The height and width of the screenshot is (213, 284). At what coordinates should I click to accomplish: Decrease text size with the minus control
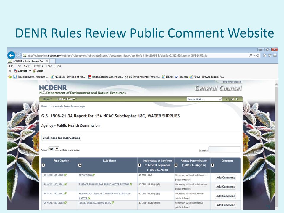point(226,99)
